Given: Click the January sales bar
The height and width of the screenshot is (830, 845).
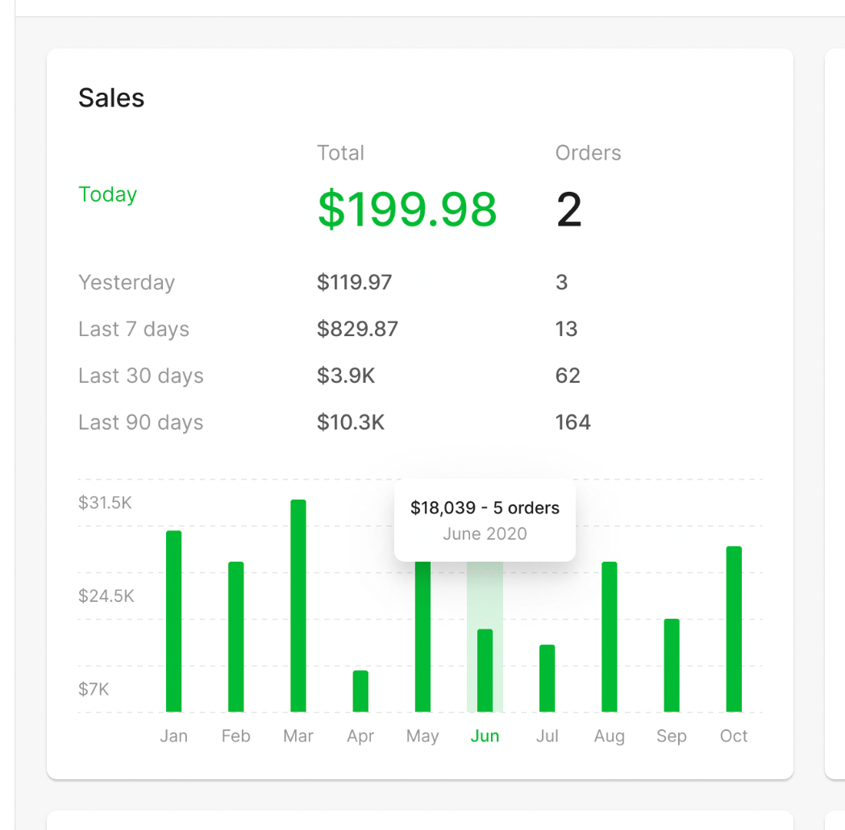Looking at the screenshot, I should [173, 621].
